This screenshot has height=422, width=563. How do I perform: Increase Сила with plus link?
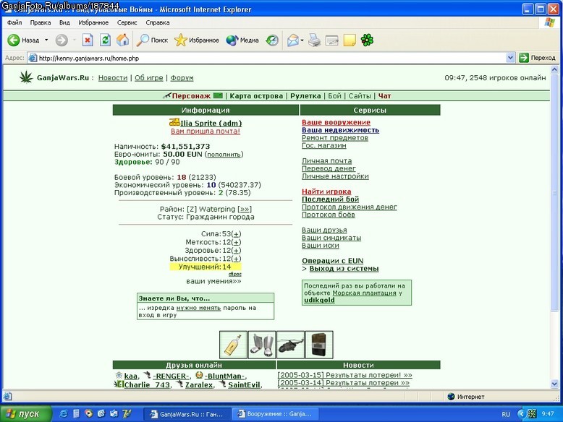pos(236,234)
